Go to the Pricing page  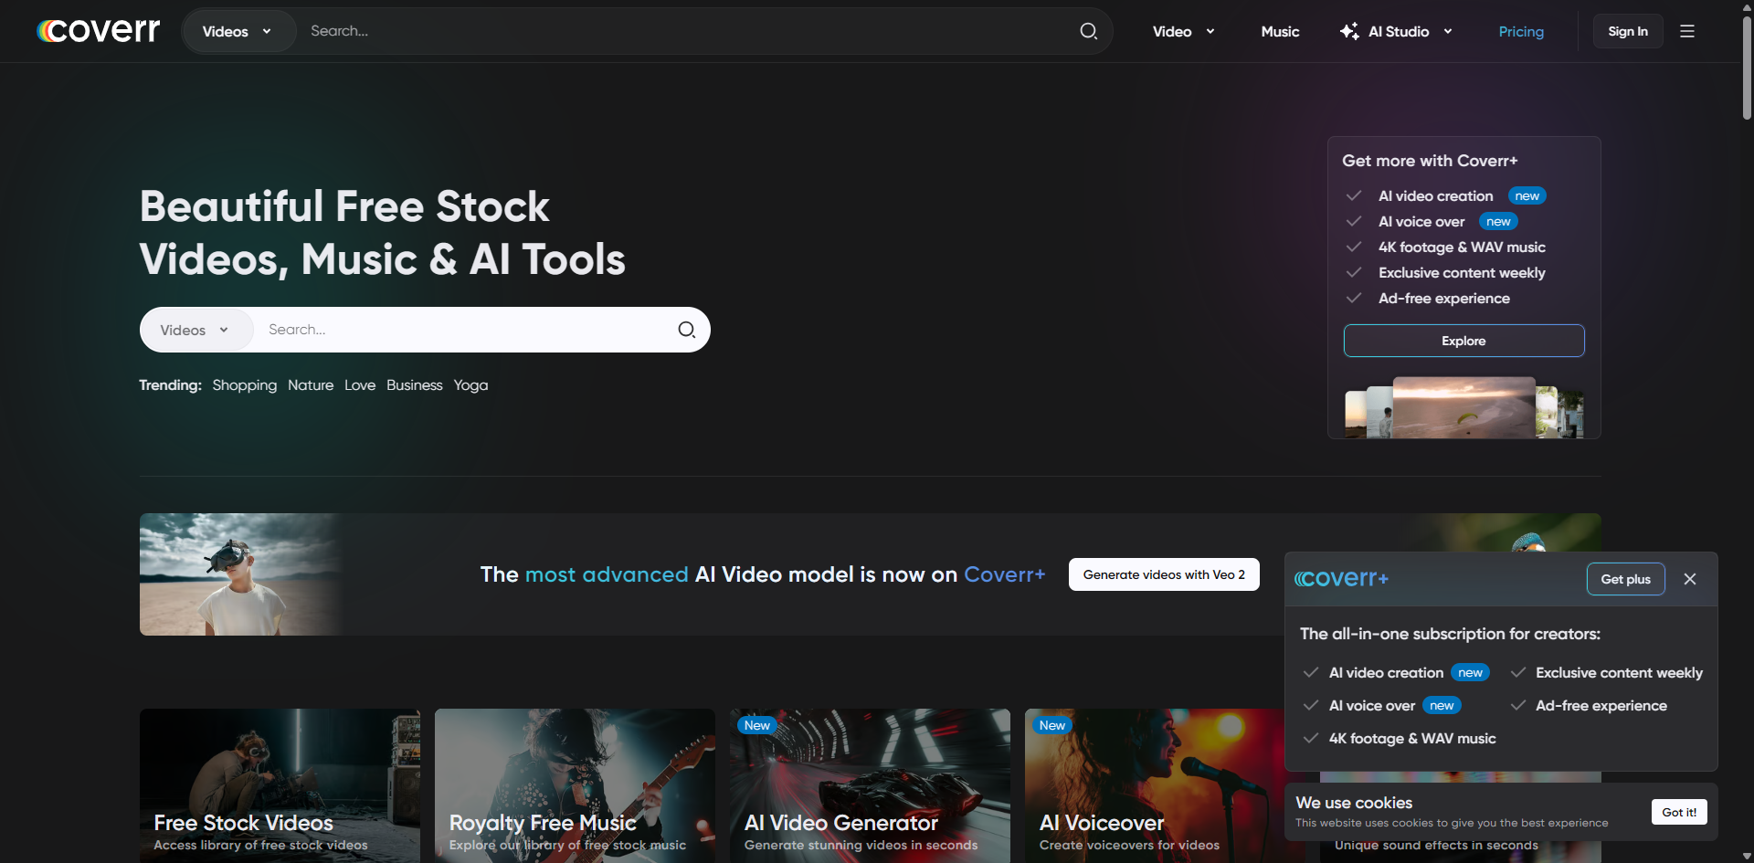1521,31
